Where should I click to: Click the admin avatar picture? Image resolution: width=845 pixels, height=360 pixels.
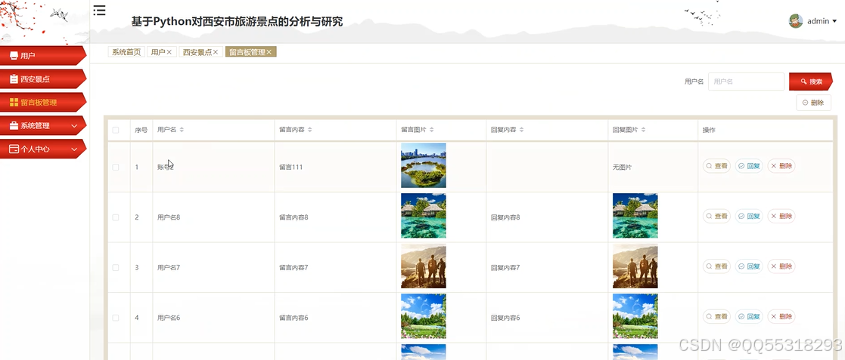tap(795, 21)
